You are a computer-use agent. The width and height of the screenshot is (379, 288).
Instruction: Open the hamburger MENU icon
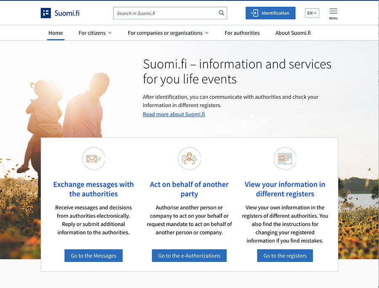(333, 14)
